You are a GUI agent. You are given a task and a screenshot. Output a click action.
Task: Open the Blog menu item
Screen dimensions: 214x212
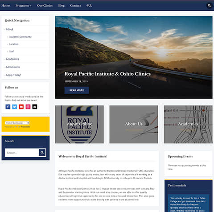(62, 5)
